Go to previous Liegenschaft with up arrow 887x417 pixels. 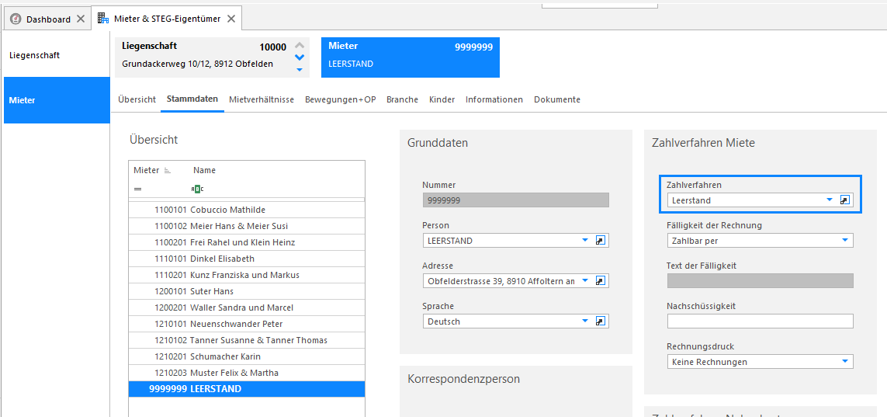point(300,46)
